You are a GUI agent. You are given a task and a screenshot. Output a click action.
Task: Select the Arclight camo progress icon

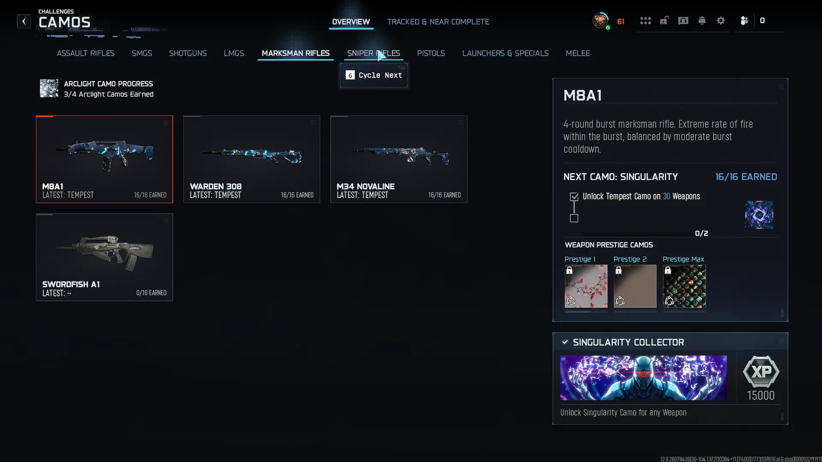point(49,89)
